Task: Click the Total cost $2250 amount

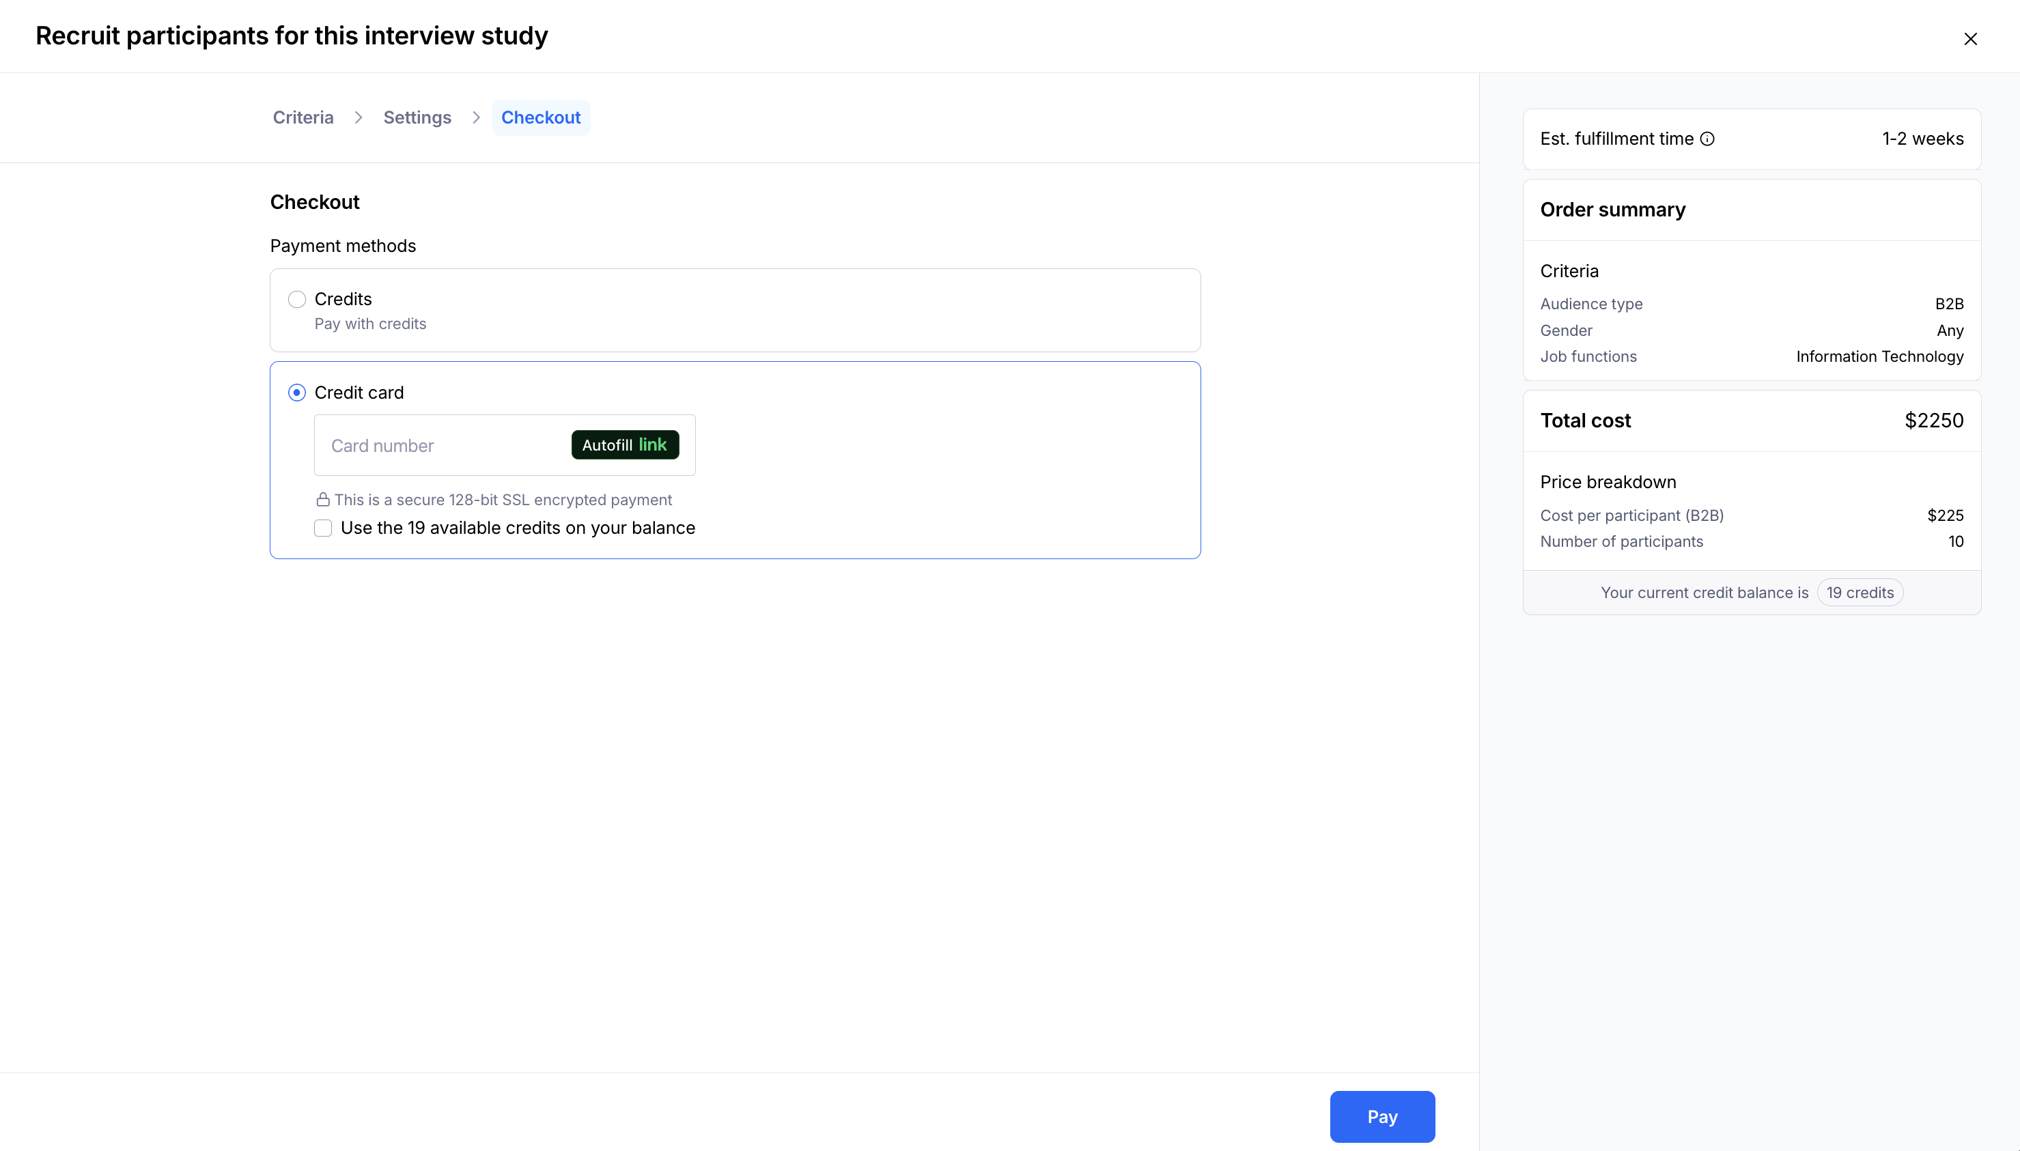Action: coord(1933,421)
